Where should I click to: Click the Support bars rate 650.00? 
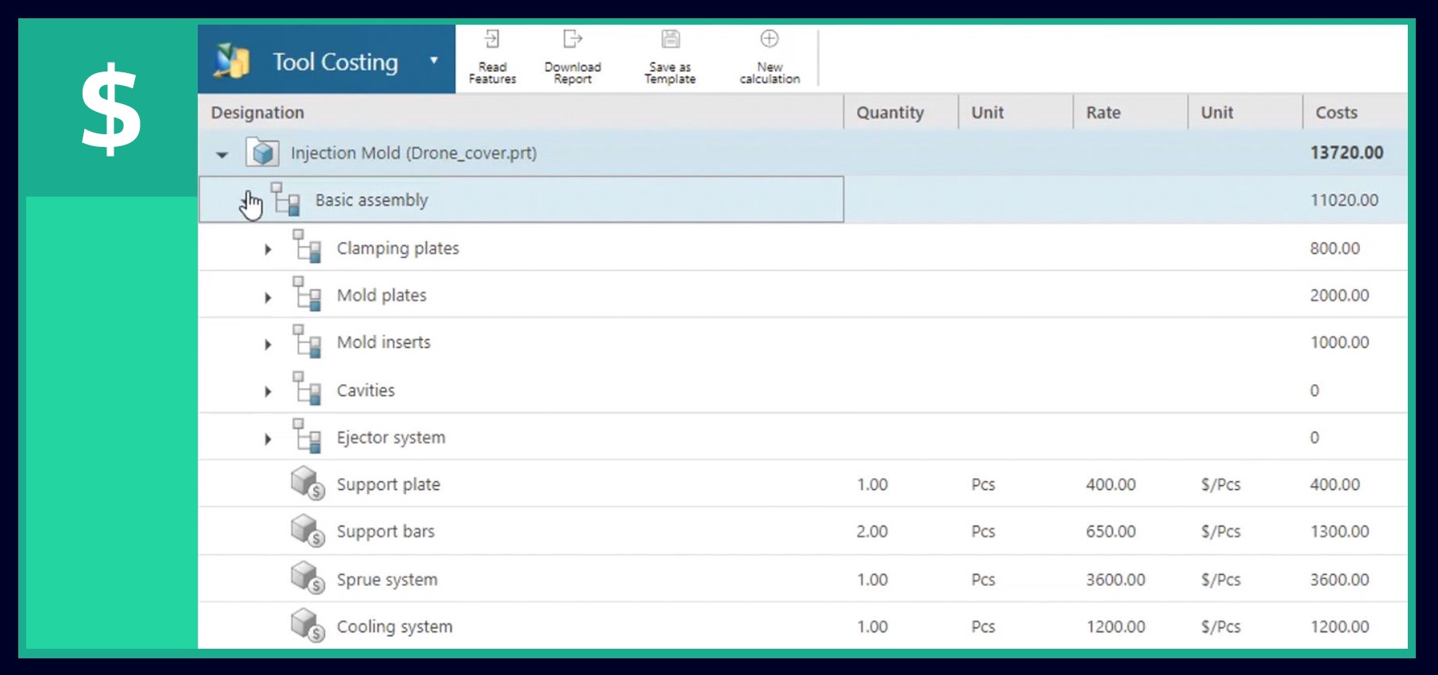click(1110, 531)
